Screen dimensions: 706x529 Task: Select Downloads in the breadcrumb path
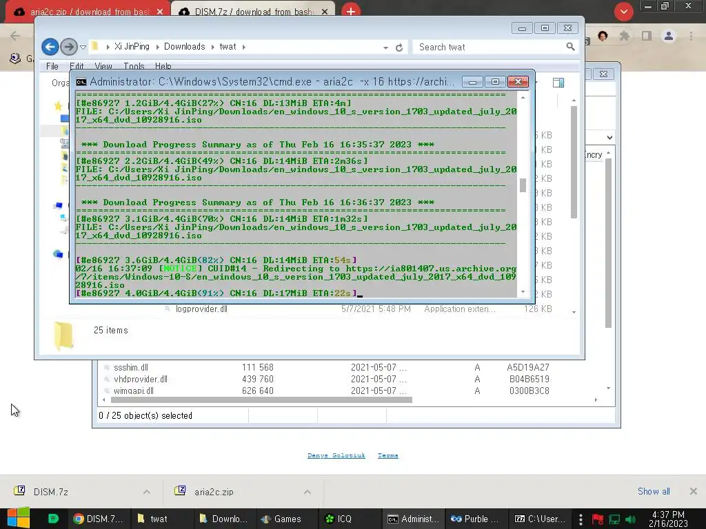(x=184, y=46)
